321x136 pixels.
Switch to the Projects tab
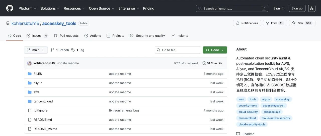pyautogui.click(x=115, y=35)
